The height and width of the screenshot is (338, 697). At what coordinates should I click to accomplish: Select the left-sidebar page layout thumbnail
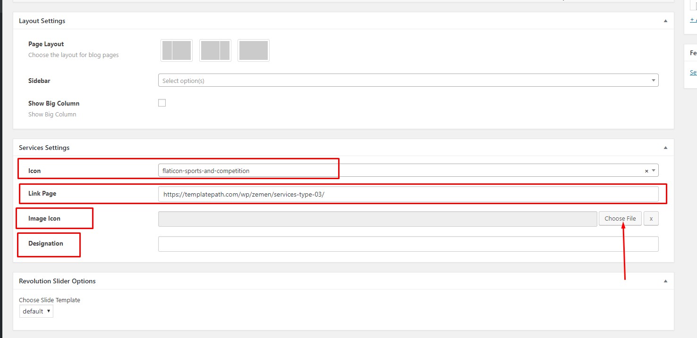177,50
